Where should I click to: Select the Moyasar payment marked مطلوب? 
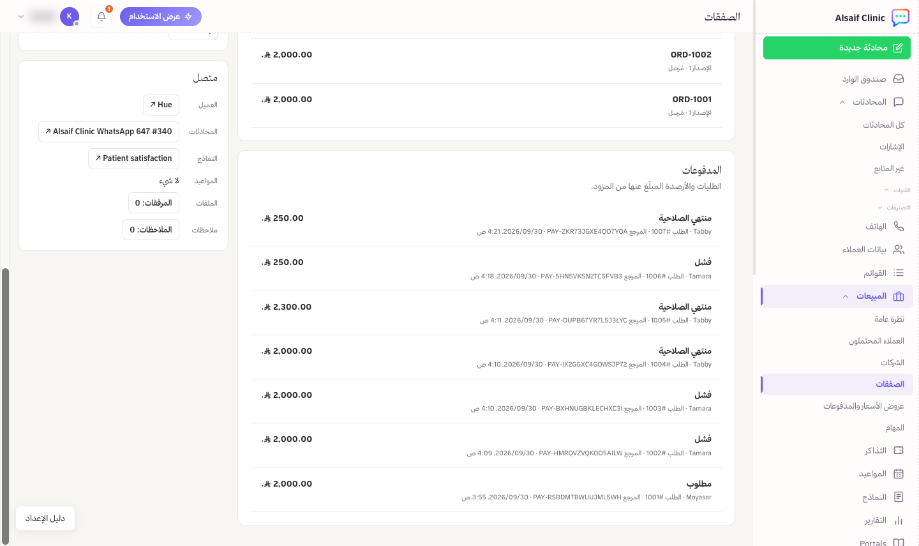(x=486, y=490)
